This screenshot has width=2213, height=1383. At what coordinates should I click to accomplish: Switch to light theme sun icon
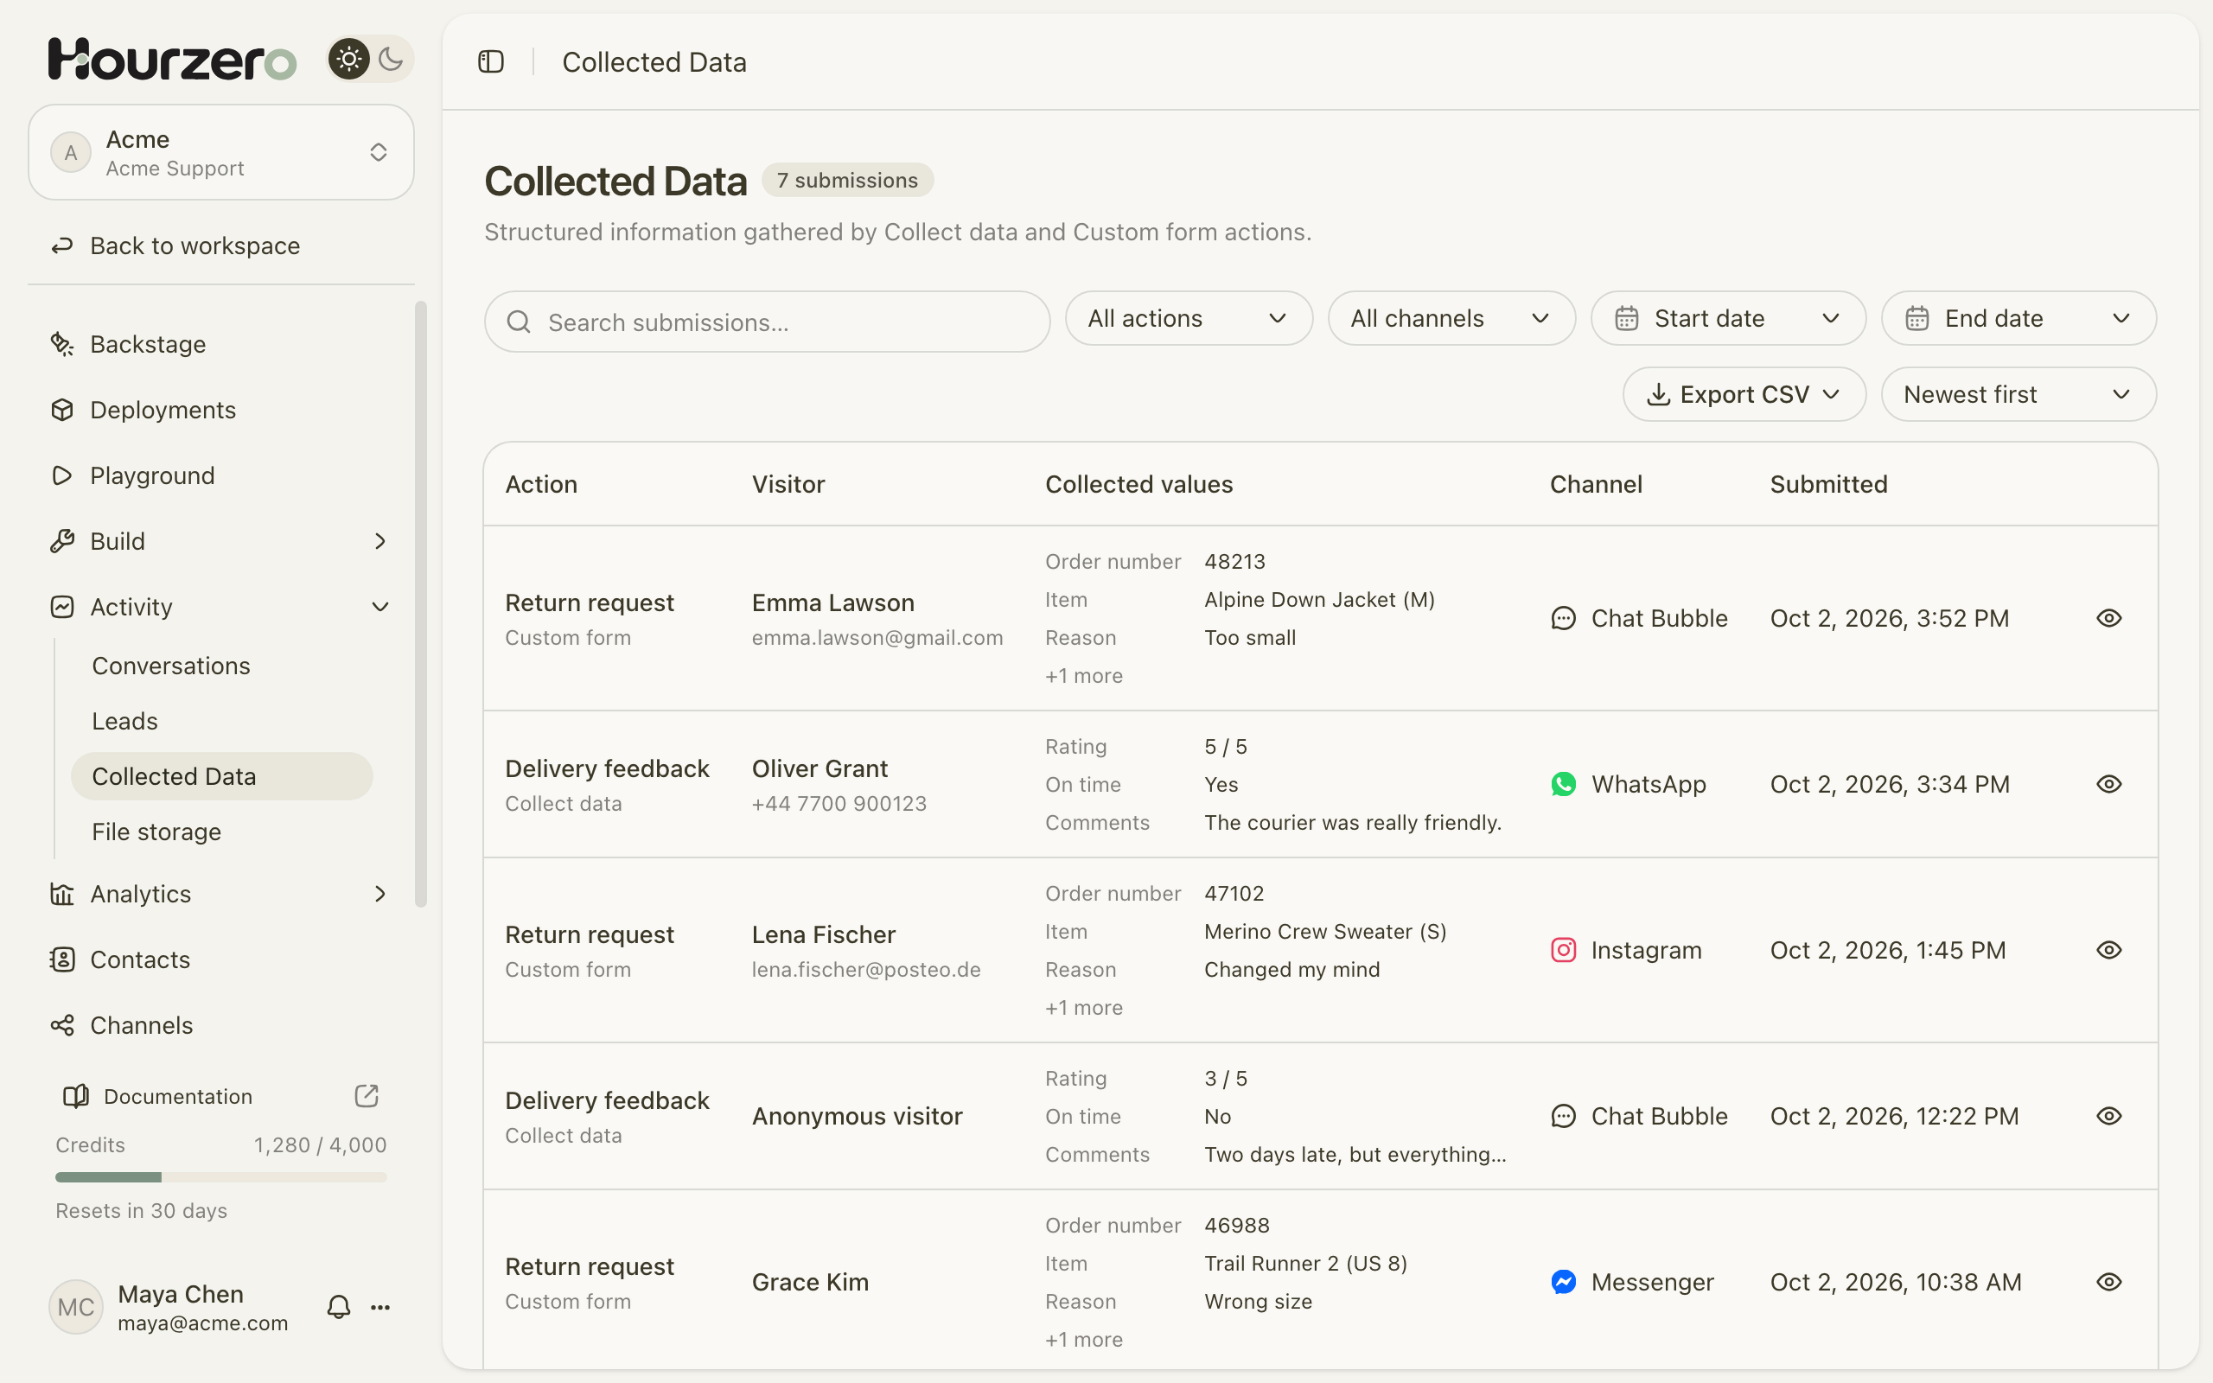click(x=348, y=60)
